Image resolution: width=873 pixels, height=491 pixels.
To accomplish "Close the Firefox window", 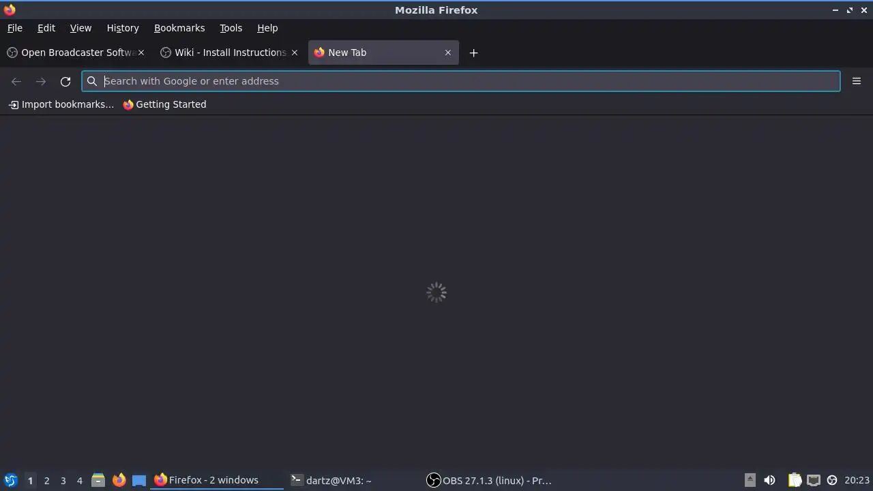I will pyautogui.click(x=864, y=10).
